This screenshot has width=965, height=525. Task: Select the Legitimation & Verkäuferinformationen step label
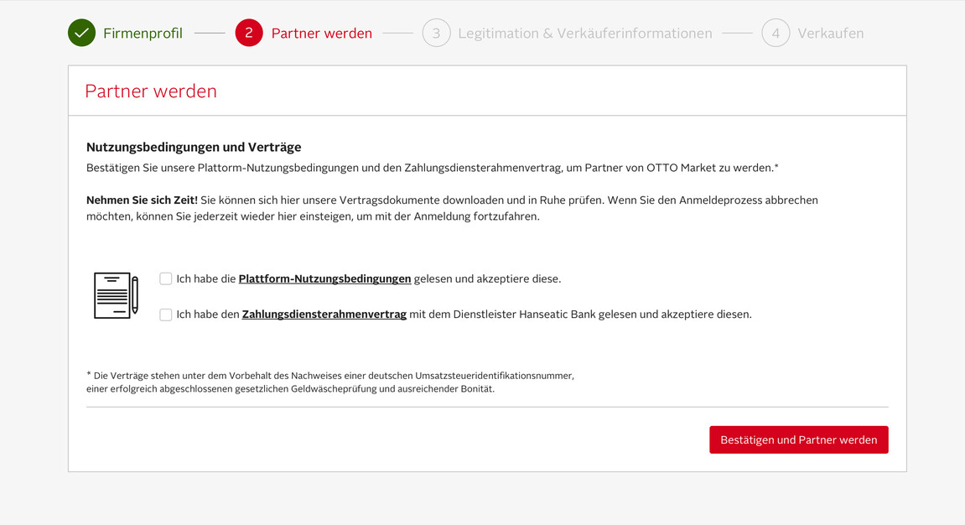pos(584,33)
